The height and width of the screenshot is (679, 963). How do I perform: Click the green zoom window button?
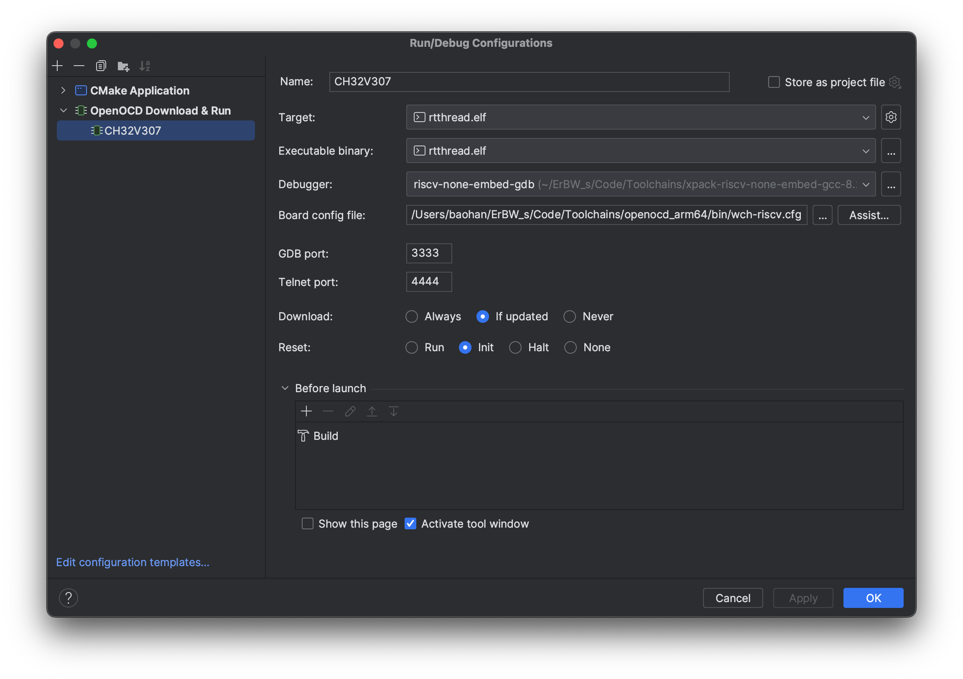tap(92, 43)
